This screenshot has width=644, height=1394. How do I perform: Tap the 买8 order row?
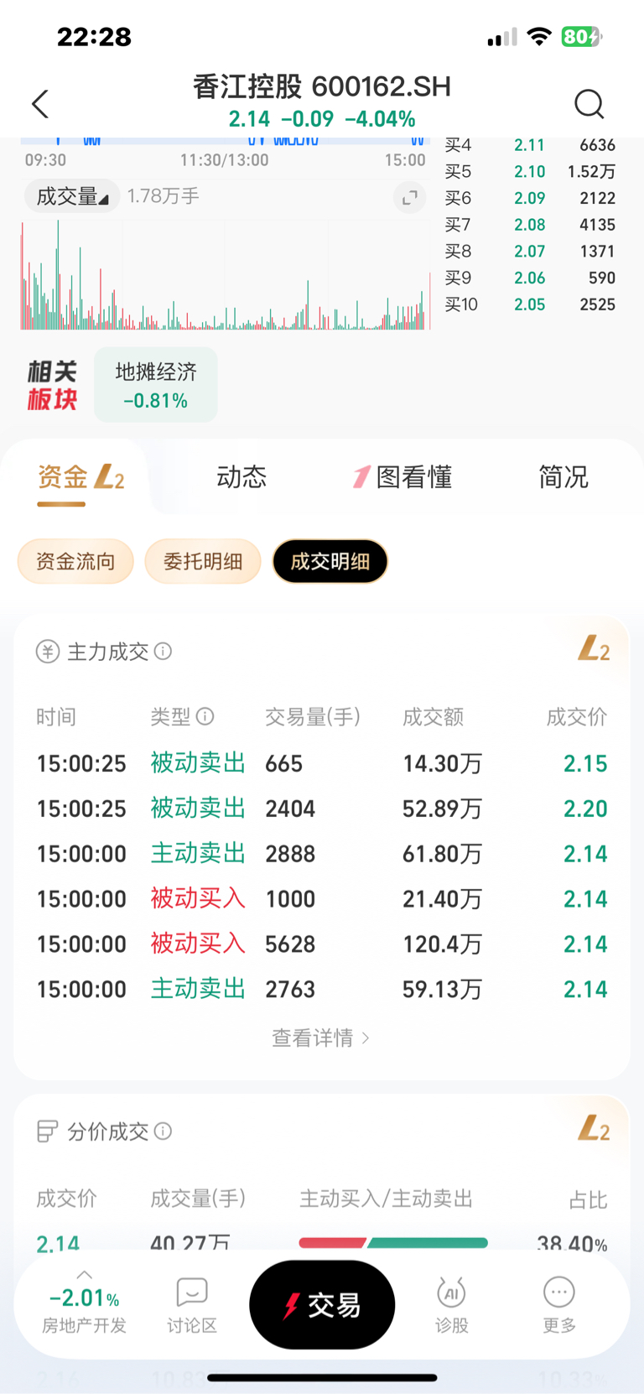530,251
